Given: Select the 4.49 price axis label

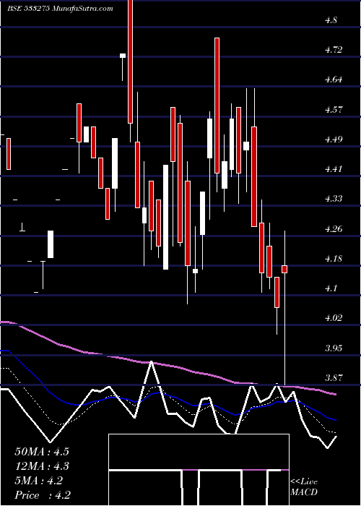Looking at the screenshot, I should [x=334, y=140].
